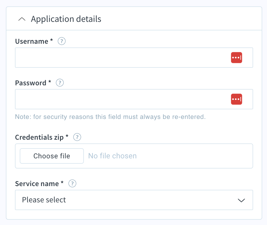Open help for Service name

[72, 183]
